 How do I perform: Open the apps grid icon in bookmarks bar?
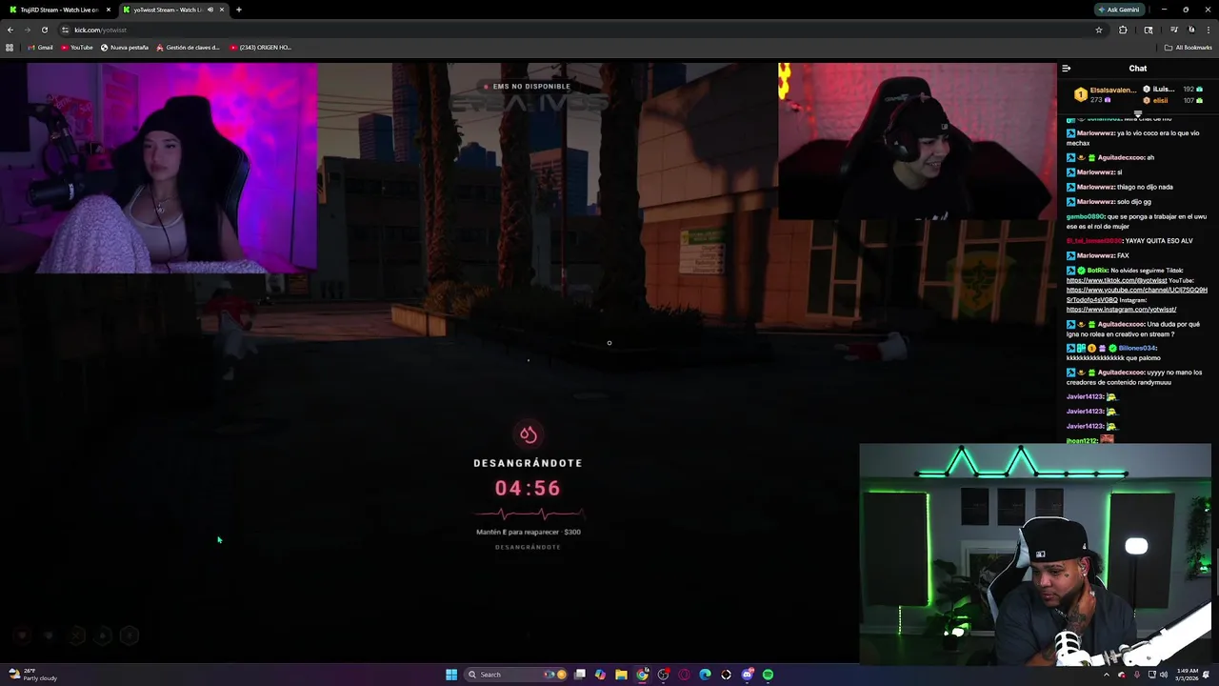click(10, 47)
